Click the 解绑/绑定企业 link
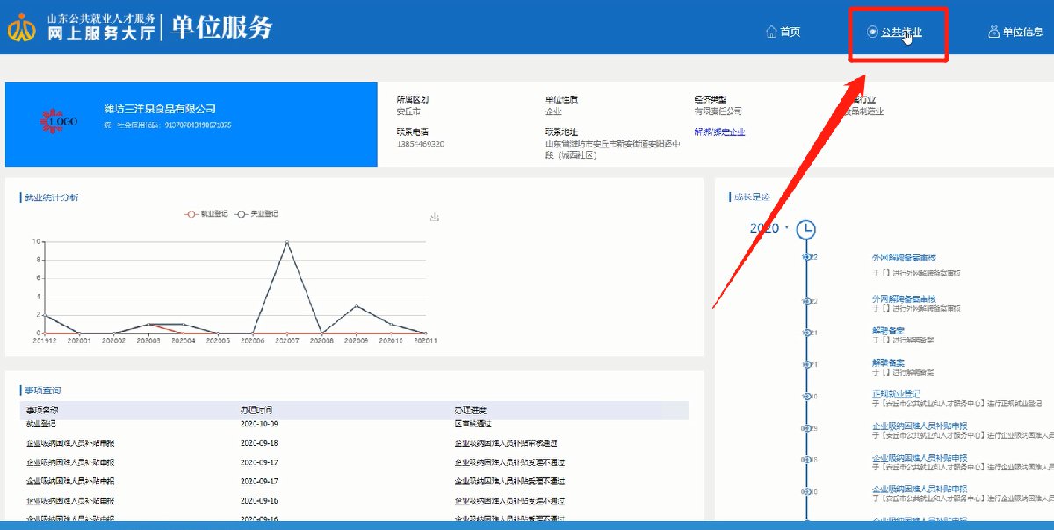1054x530 pixels. coord(718,132)
